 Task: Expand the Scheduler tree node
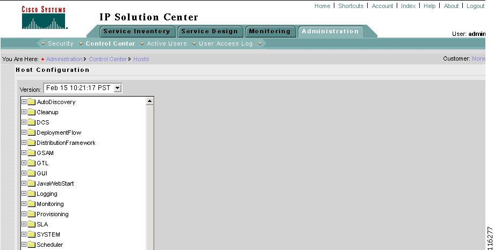24,244
